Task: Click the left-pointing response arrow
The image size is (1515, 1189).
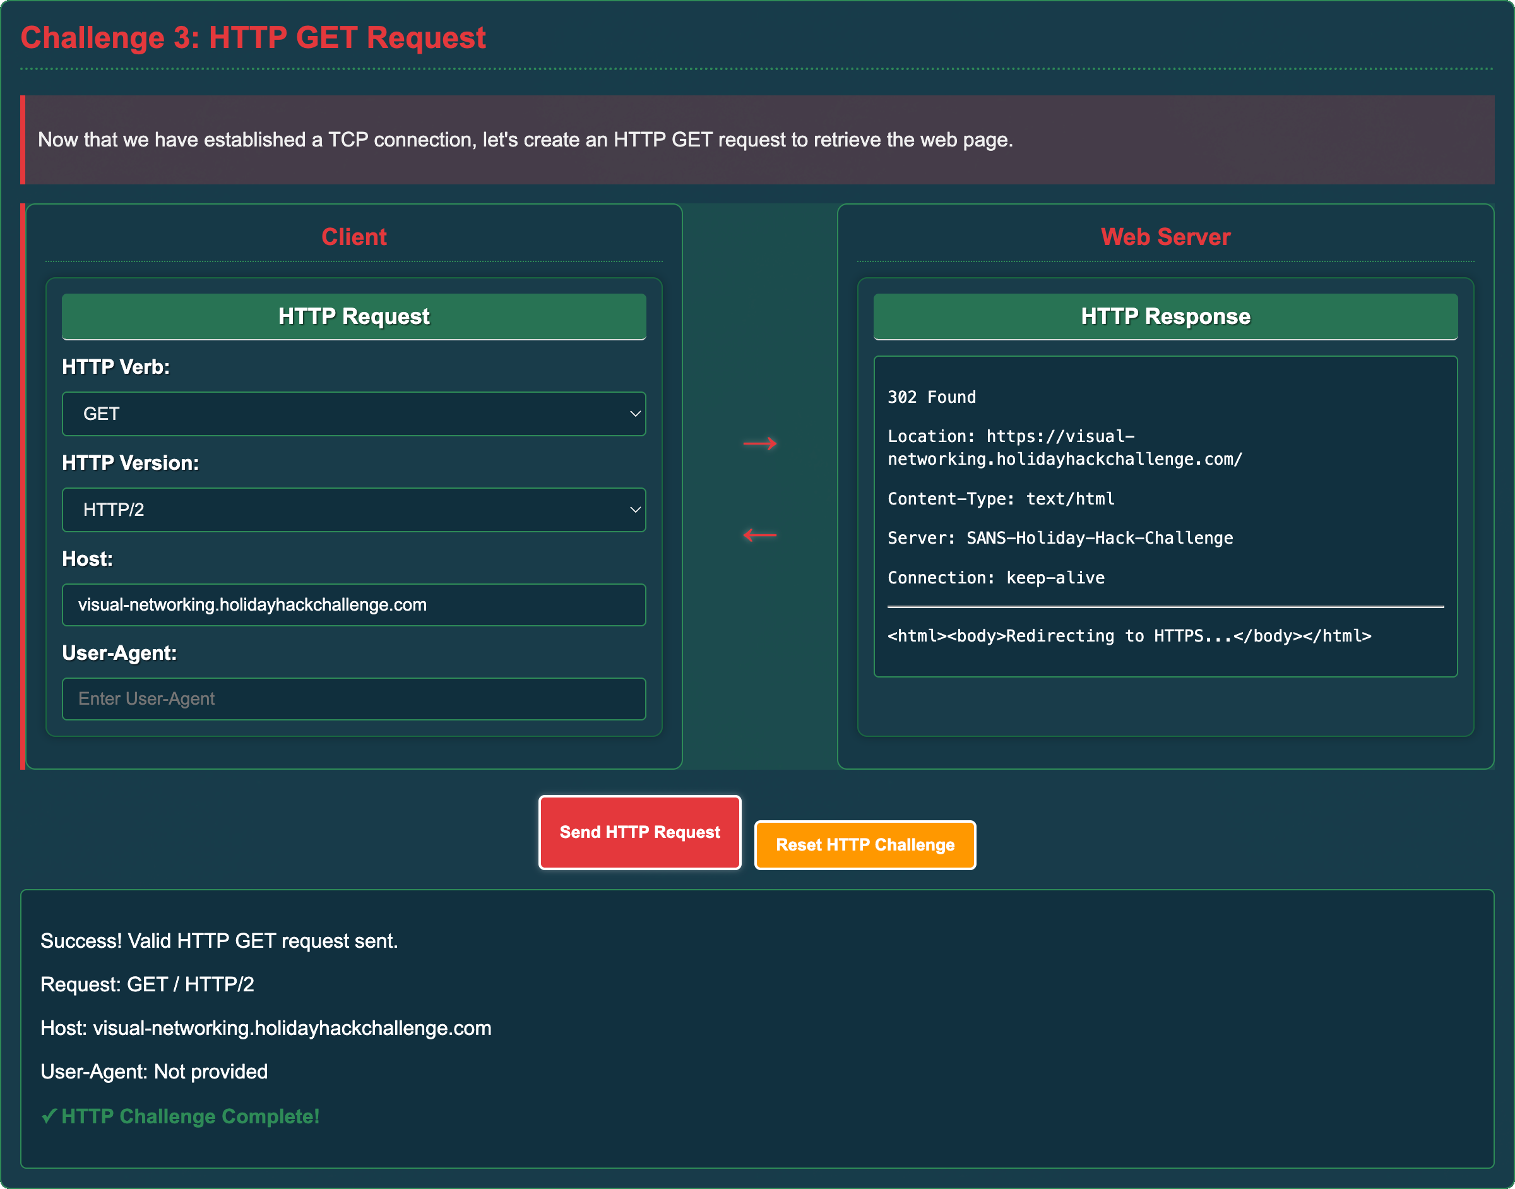Action: 759,535
